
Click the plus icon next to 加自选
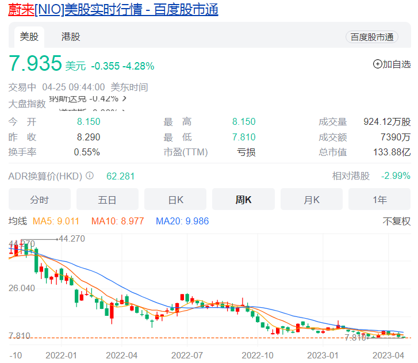(x=378, y=64)
